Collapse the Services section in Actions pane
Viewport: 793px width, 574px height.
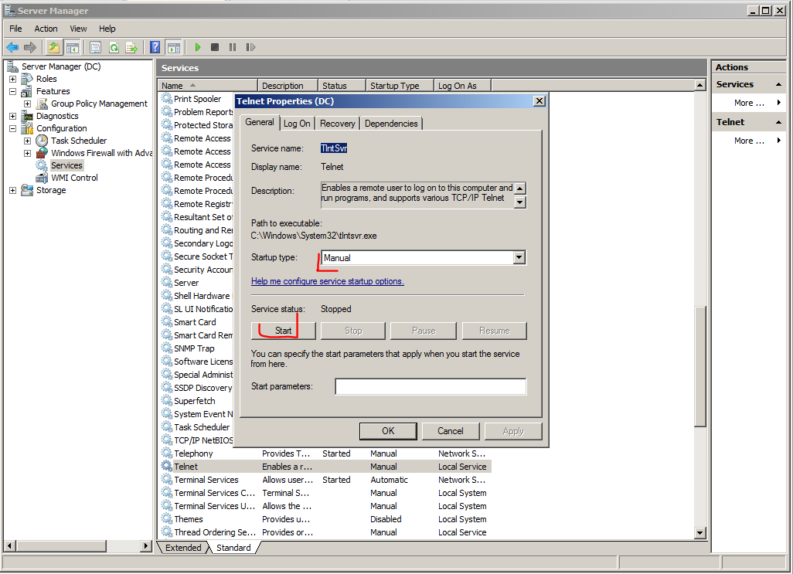(x=778, y=84)
